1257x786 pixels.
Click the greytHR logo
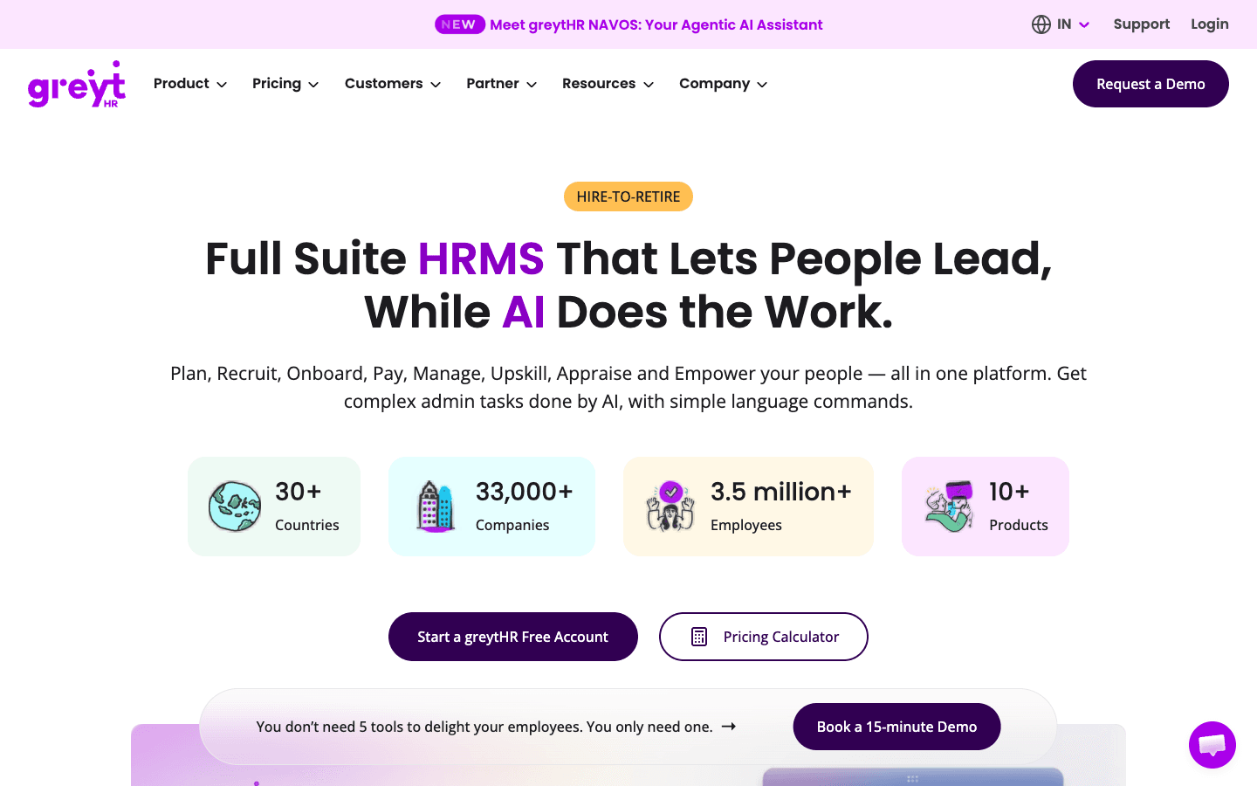(x=77, y=85)
